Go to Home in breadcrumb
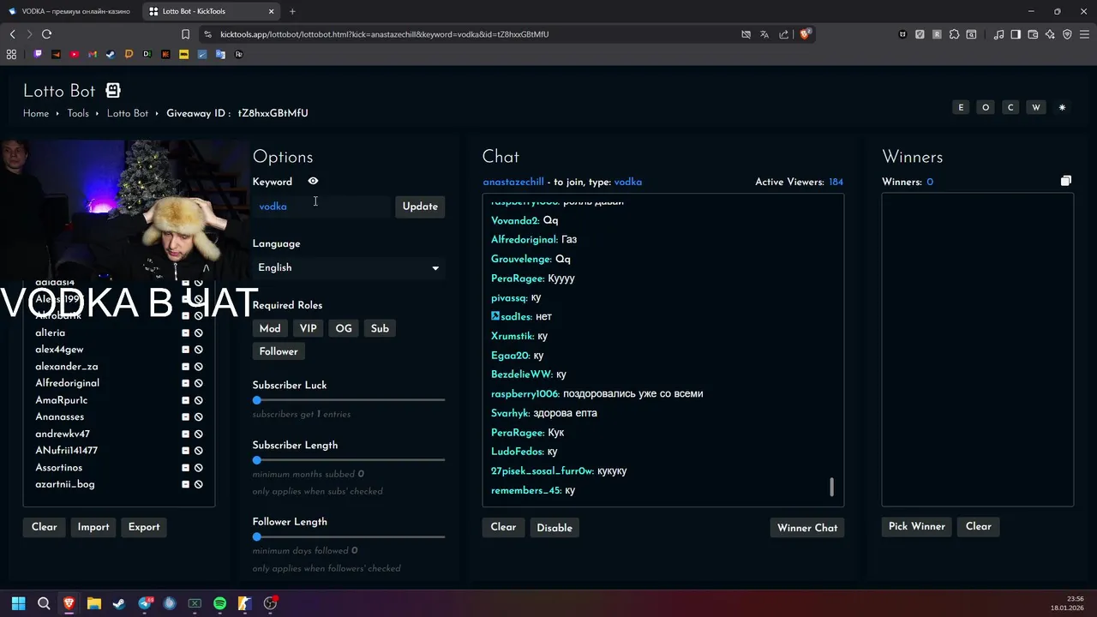Image resolution: width=1097 pixels, height=617 pixels. 36,113
